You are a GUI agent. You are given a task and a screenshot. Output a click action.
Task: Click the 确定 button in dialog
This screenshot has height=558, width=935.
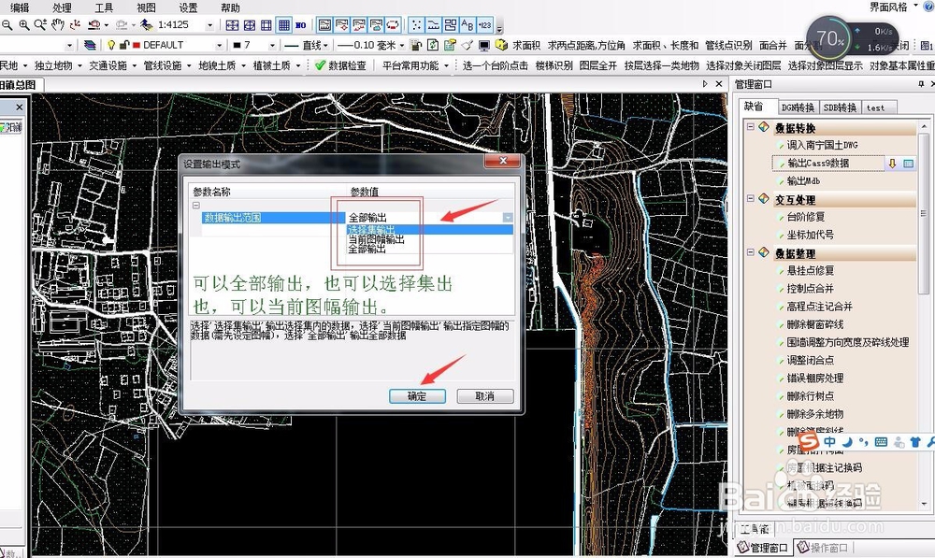pos(417,396)
